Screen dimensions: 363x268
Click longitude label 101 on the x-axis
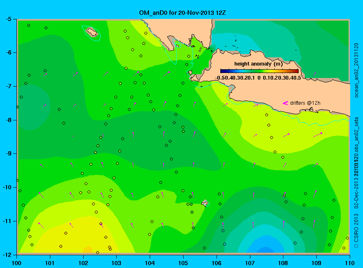(49, 263)
